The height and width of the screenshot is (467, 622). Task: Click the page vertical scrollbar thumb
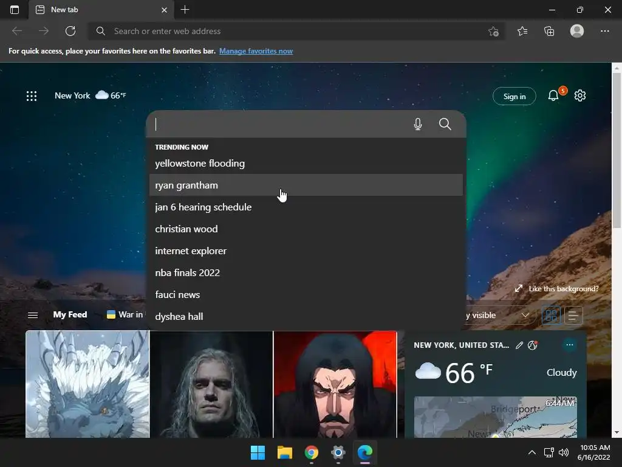point(617,151)
